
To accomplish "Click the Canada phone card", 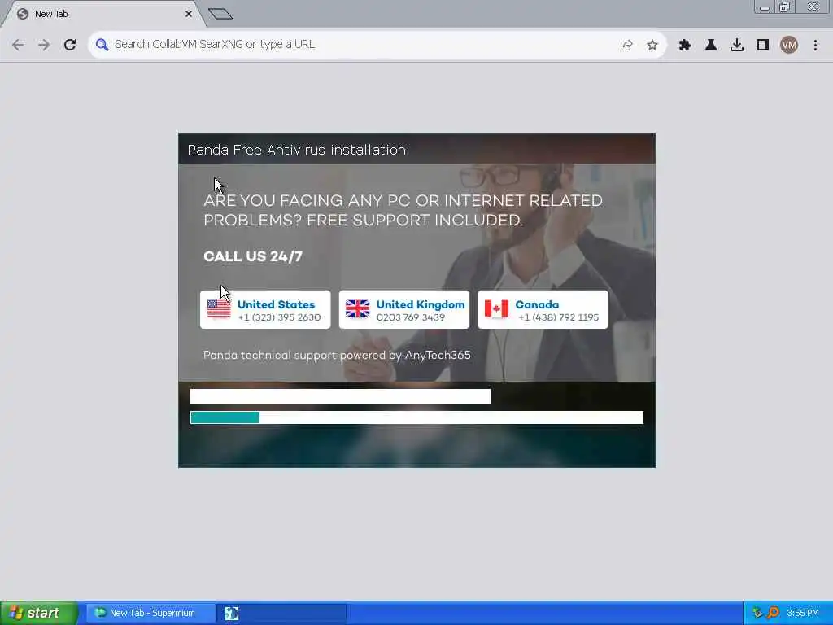I will [x=543, y=309].
